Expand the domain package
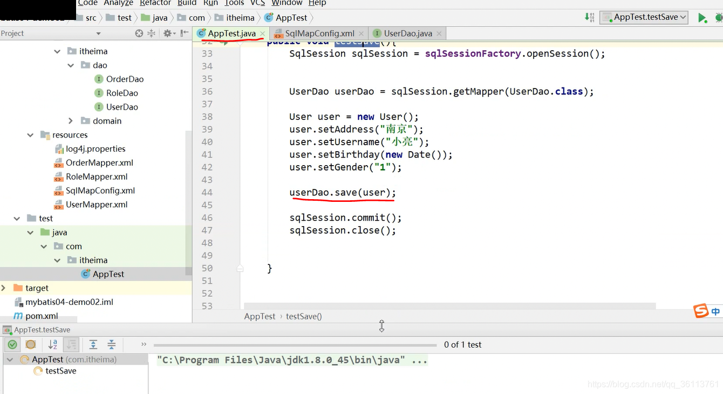This screenshot has width=723, height=394. tap(71, 121)
